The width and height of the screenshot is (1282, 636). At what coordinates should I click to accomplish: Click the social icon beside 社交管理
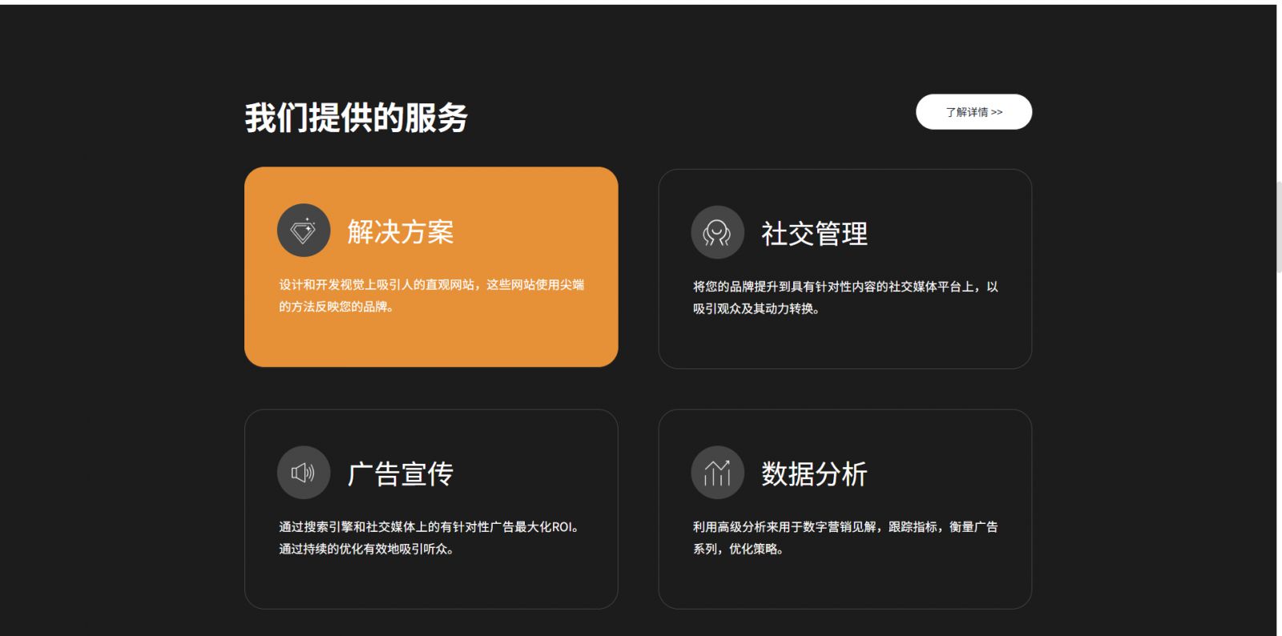[x=717, y=233]
